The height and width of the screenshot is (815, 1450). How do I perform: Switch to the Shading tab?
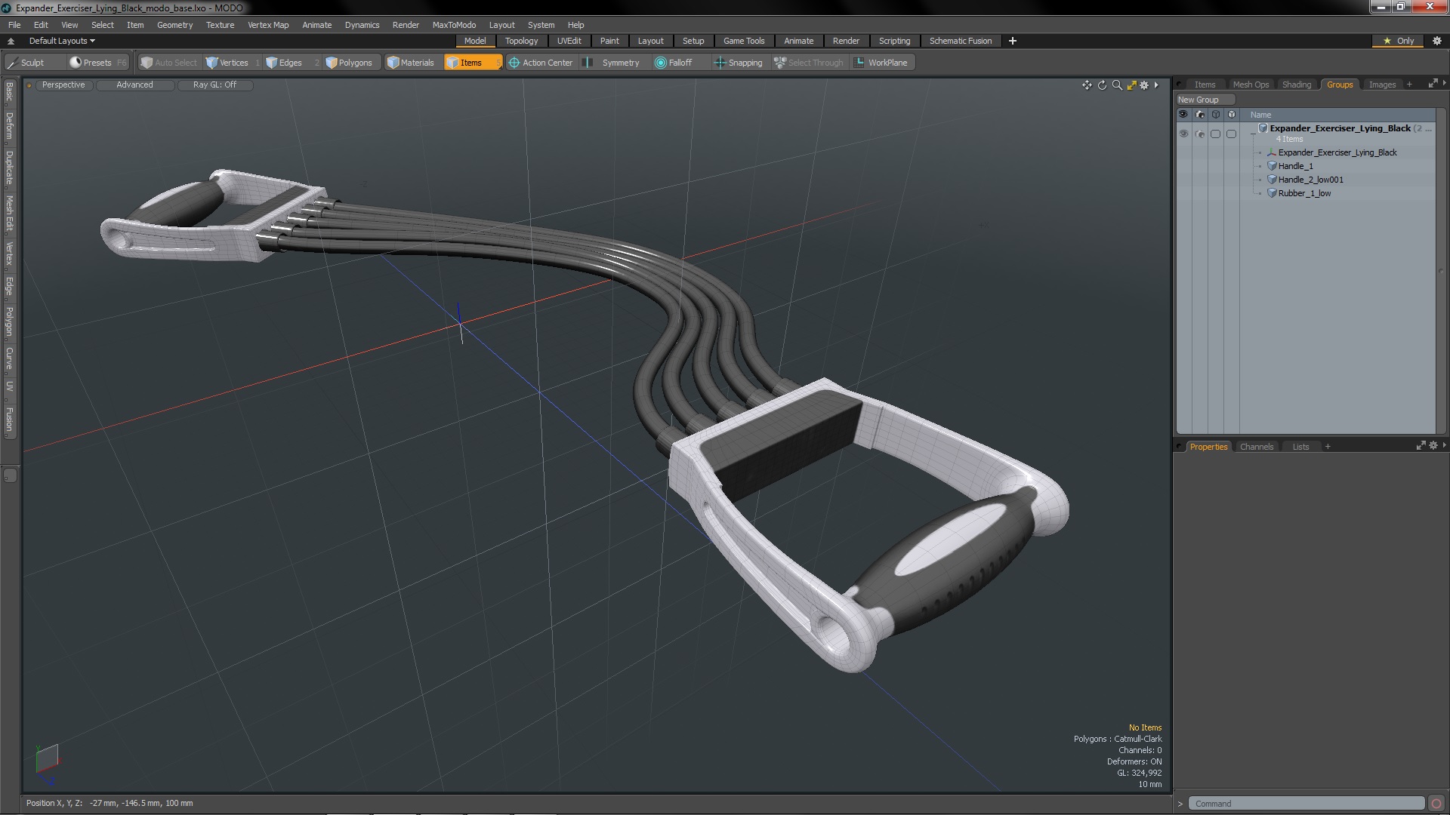[x=1296, y=85]
